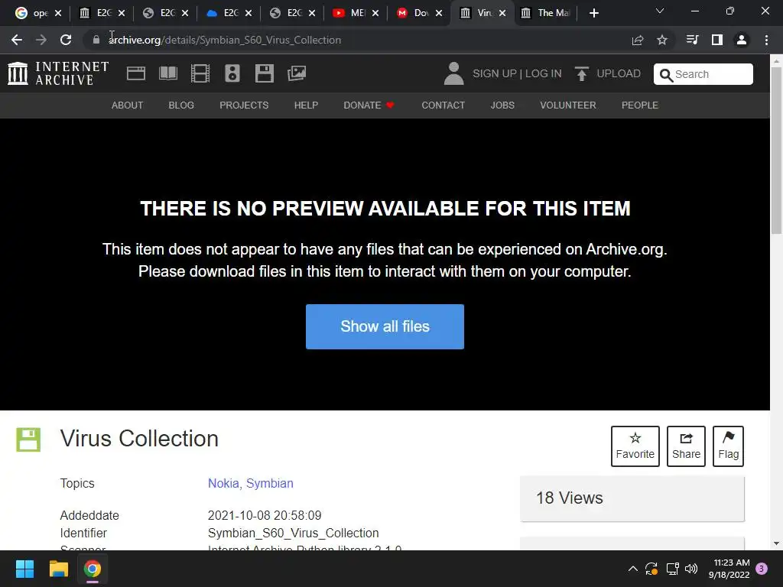Open the Web (Wayback) media icon
The width and height of the screenshot is (783, 587).
click(x=136, y=73)
